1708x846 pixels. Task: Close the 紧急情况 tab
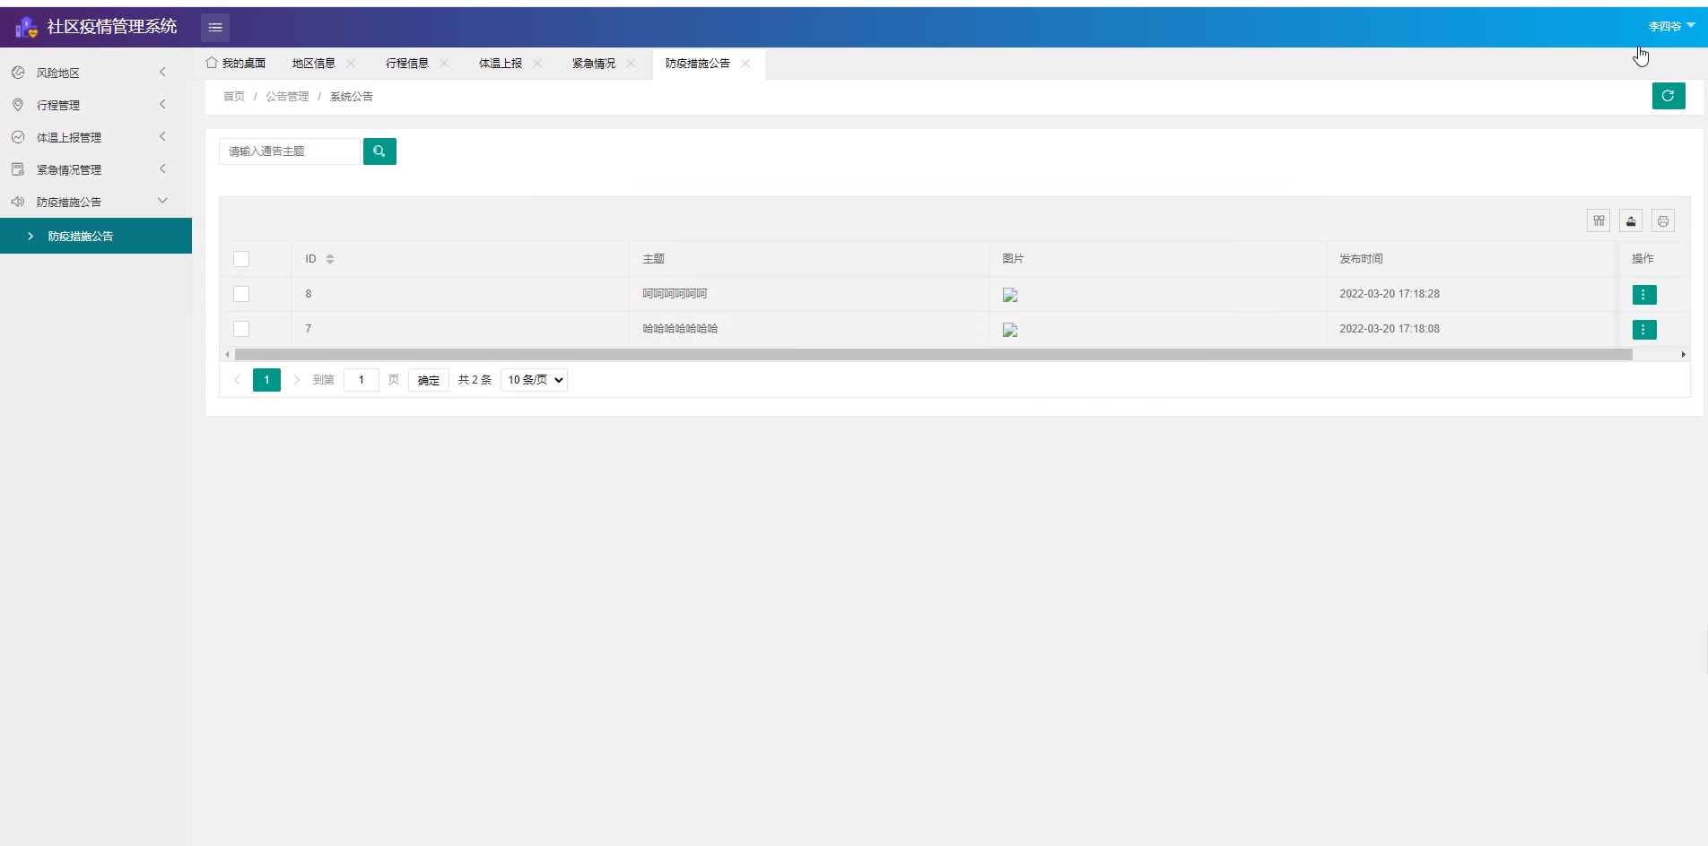[x=631, y=64]
